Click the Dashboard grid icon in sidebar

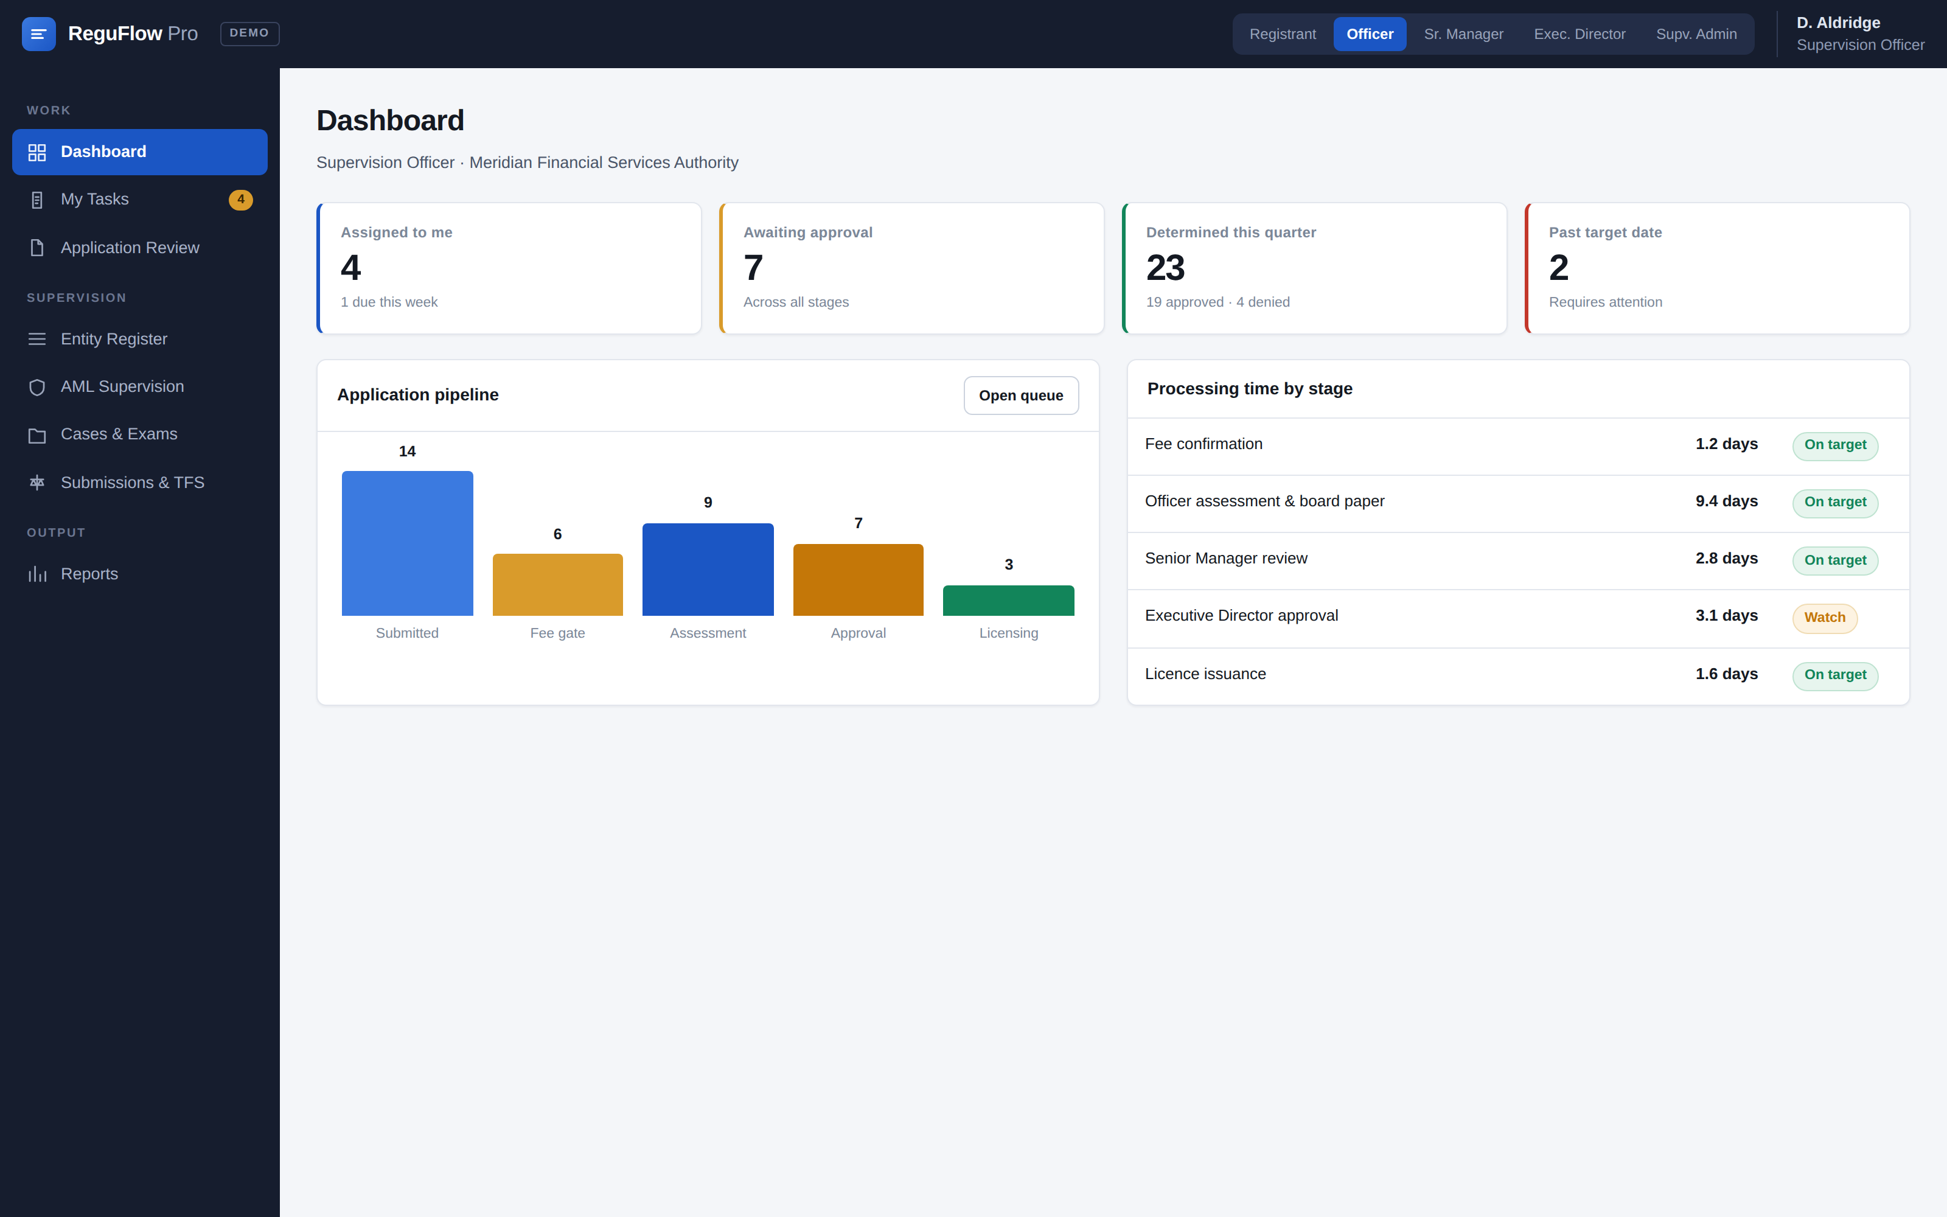tap(37, 152)
